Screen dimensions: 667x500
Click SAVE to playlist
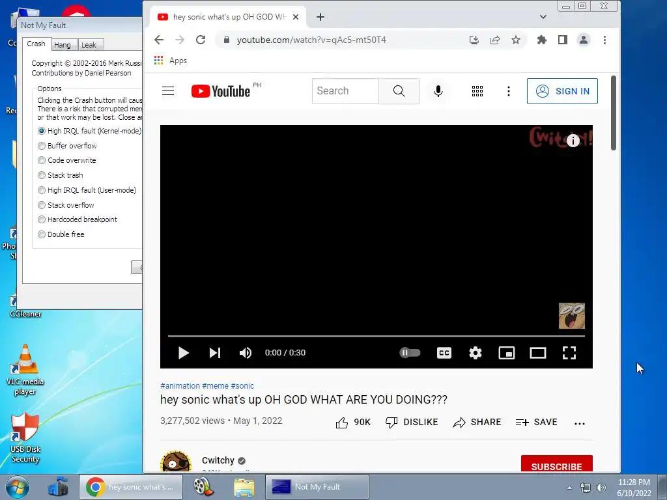[x=536, y=422]
